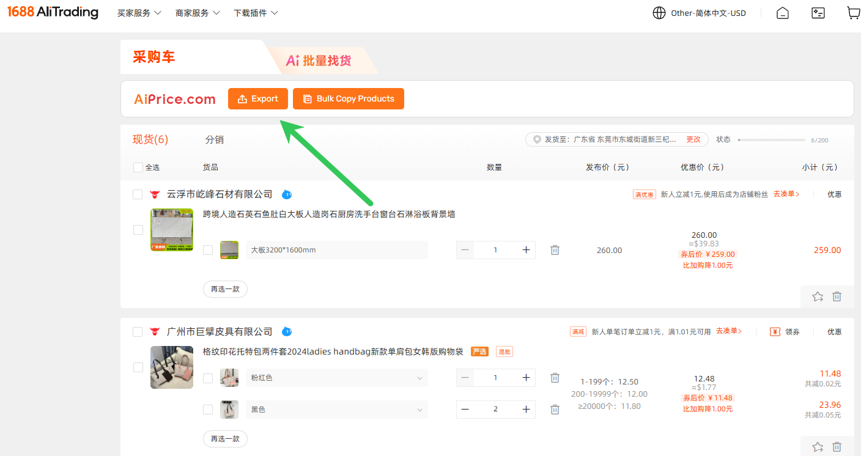Screen dimensions: 861x456
Task: Click the globe language icon
Action: [x=659, y=13]
